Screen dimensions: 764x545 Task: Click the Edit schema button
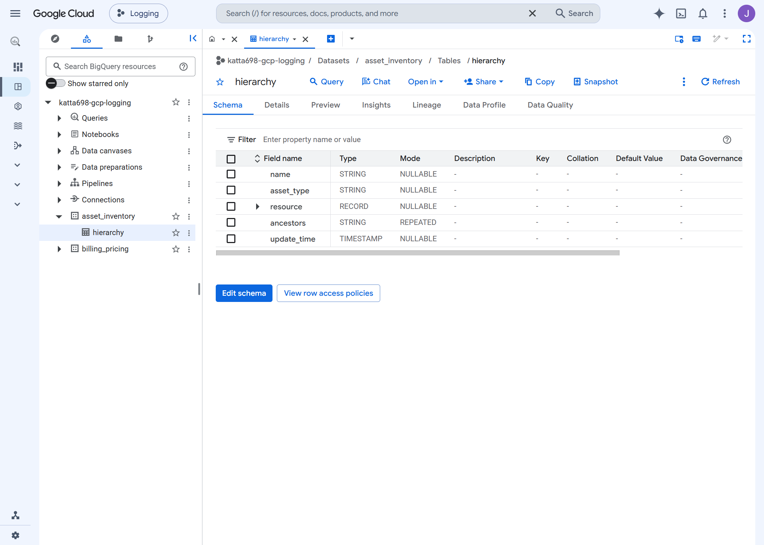tap(244, 293)
